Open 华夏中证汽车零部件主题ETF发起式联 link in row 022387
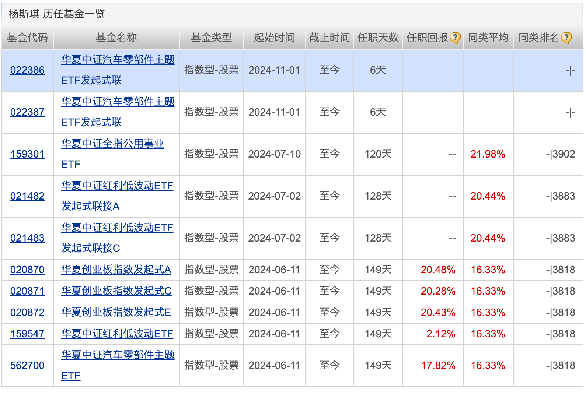586x394 pixels. pyautogui.click(x=118, y=112)
